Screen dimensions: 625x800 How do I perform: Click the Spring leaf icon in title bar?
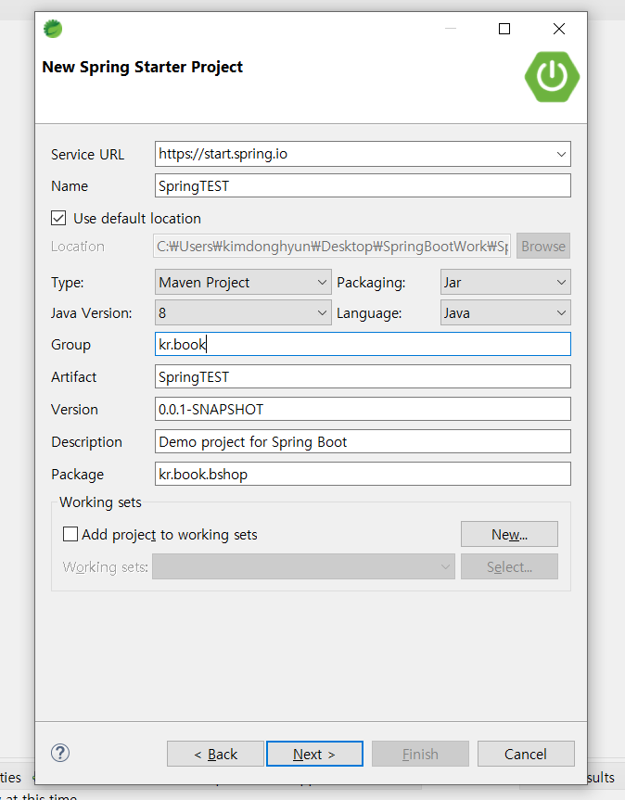pyautogui.click(x=53, y=29)
